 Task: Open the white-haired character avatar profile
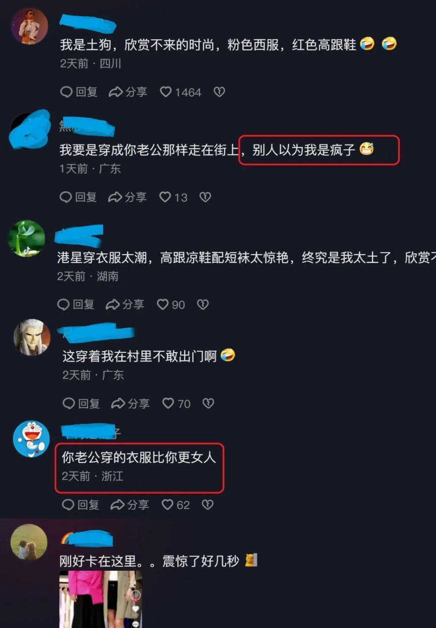32,337
